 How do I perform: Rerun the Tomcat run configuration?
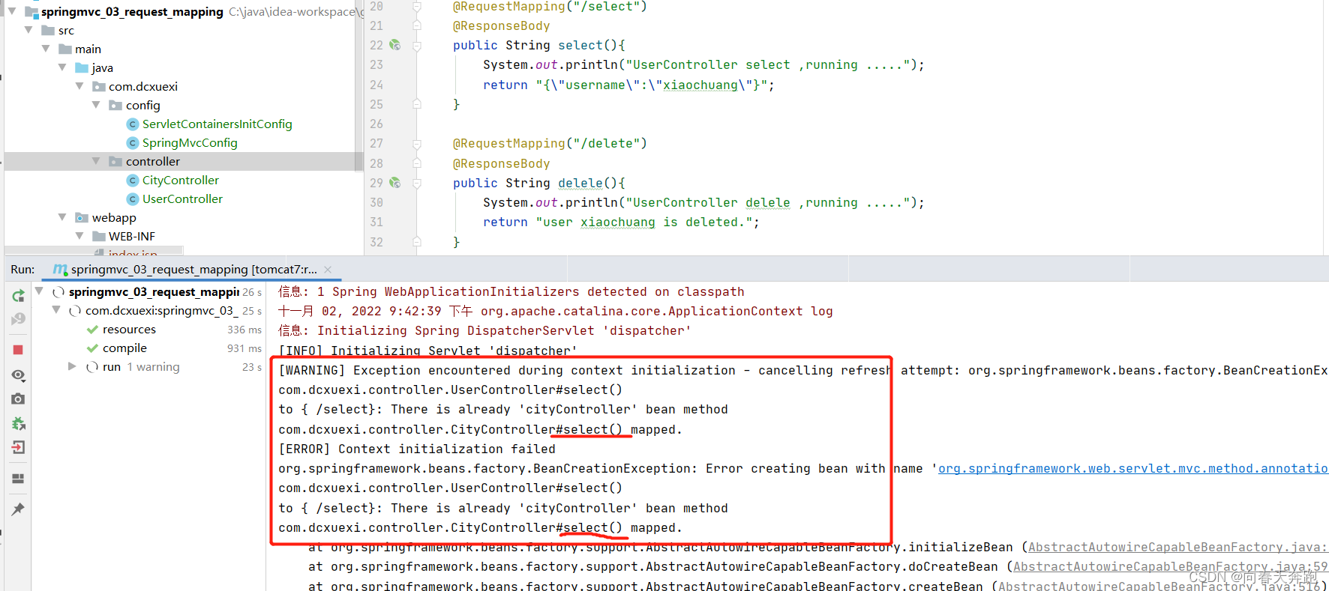coord(18,296)
